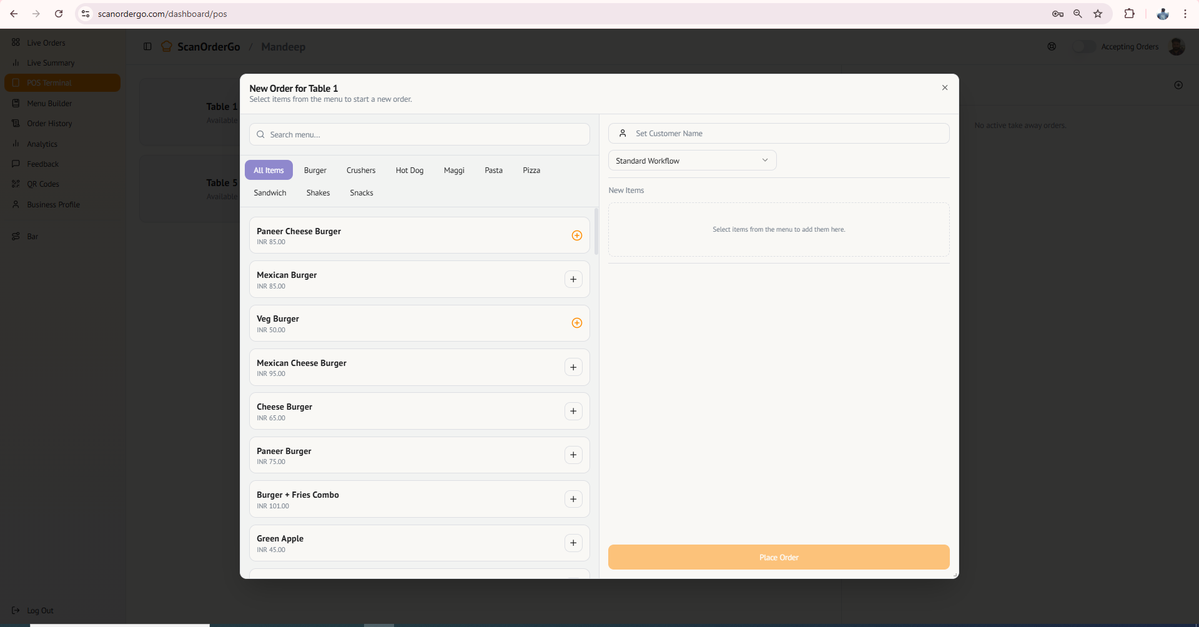
Task: Open Order History
Action: 49,123
